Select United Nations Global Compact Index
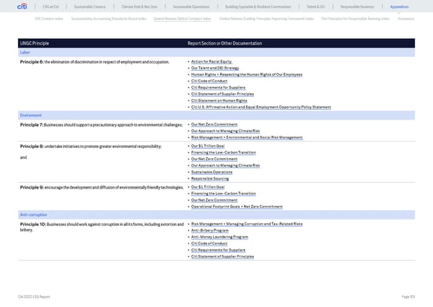 (181, 18)
